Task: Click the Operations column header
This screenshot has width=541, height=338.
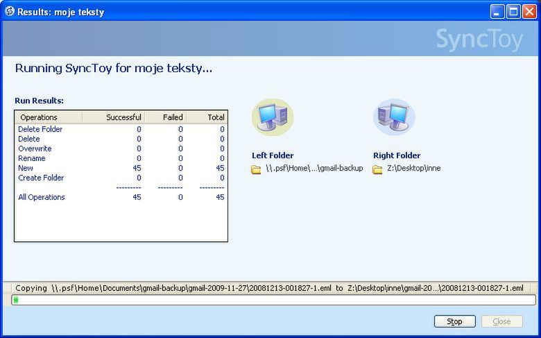Action: pyautogui.click(x=49, y=117)
